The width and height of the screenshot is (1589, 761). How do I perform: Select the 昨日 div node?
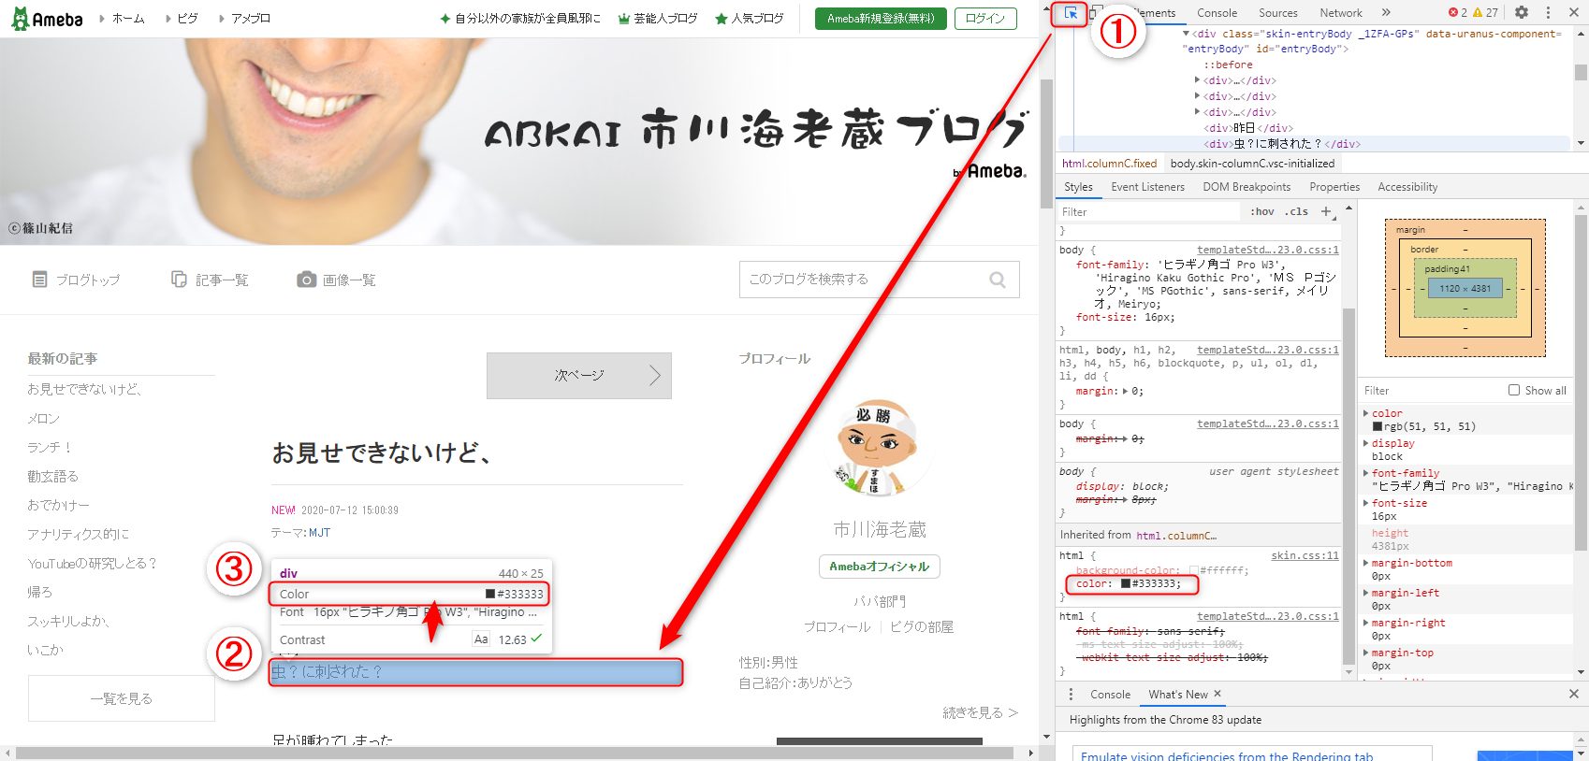pyautogui.click(x=1248, y=128)
